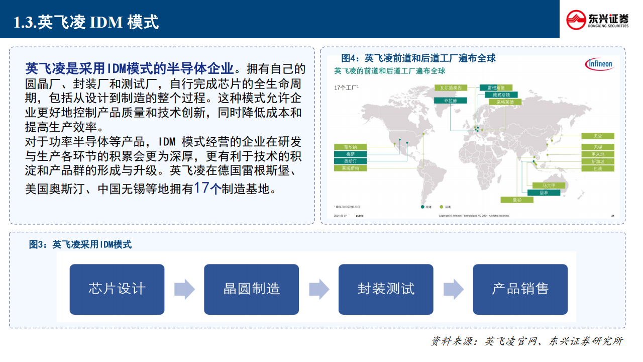Click the arrow between 封装测试 and 产品销售
The image size is (643, 362).
pos(453,289)
